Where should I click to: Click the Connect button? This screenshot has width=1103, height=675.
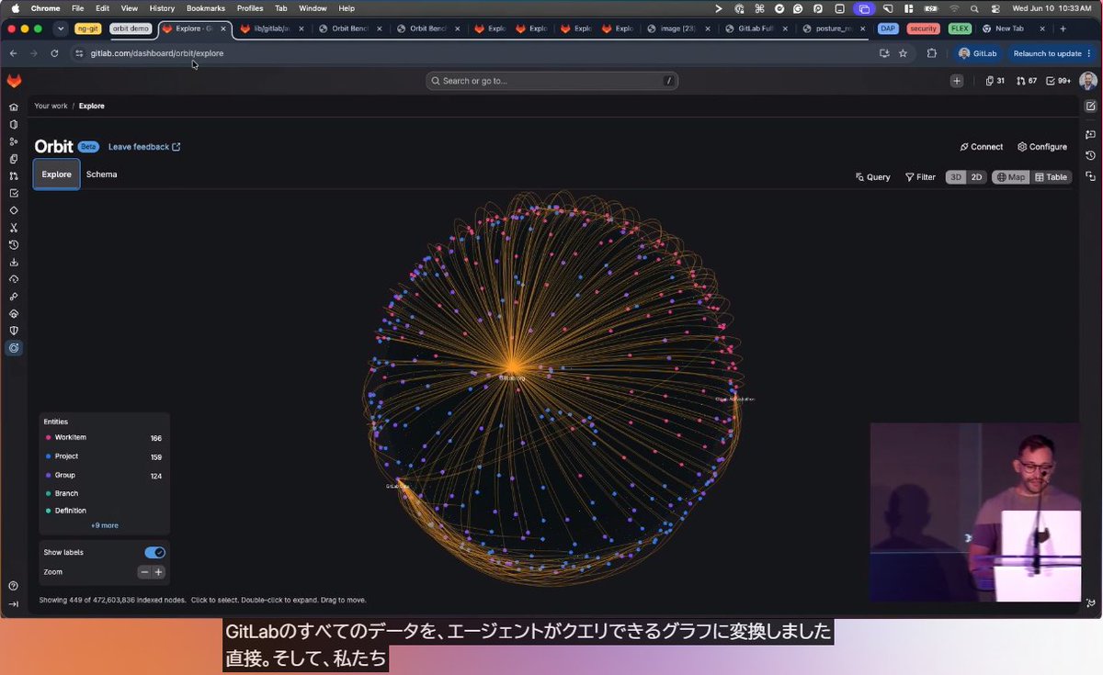pyautogui.click(x=982, y=147)
